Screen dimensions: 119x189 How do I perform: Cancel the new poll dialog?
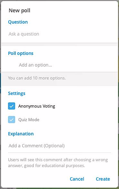pos(77,179)
